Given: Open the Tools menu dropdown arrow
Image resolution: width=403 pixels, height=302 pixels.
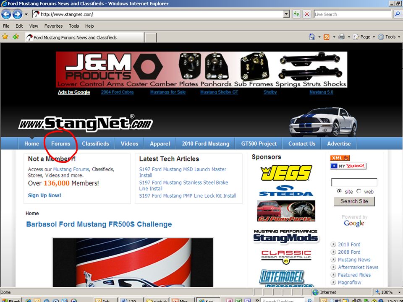Looking at the screenshot, I should [x=399, y=37].
